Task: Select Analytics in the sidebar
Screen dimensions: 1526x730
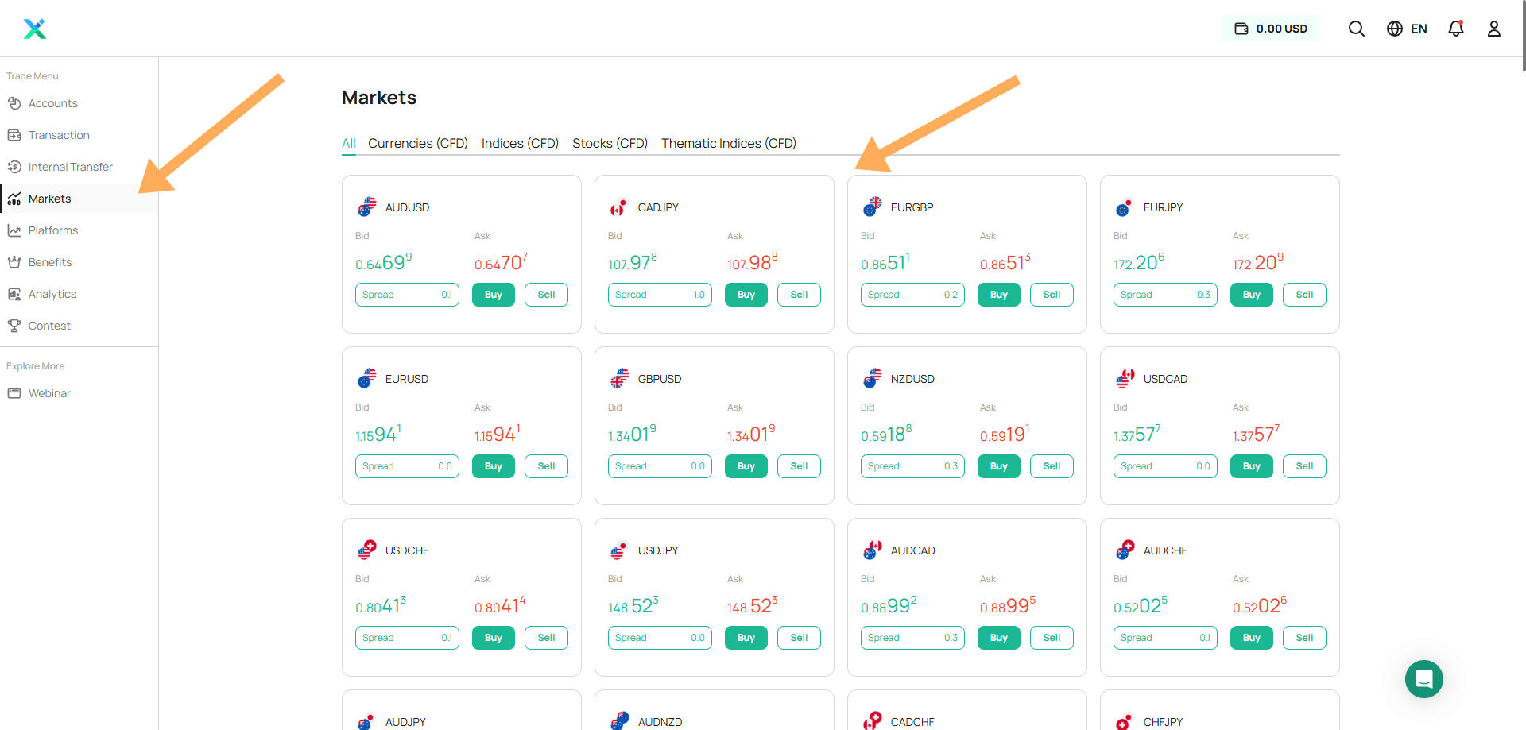Action: (x=52, y=294)
